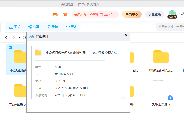This screenshot has height=121, width=184.
Task: Click the refresh icon beside navigation arrows
Action: point(25,38)
